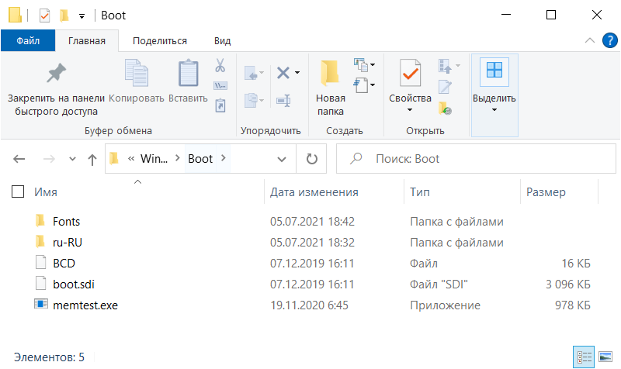This screenshot has width=621, height=369.
Task: Click the Cut scissors icon
Action: pyautogui.click(x=220, y=65)
